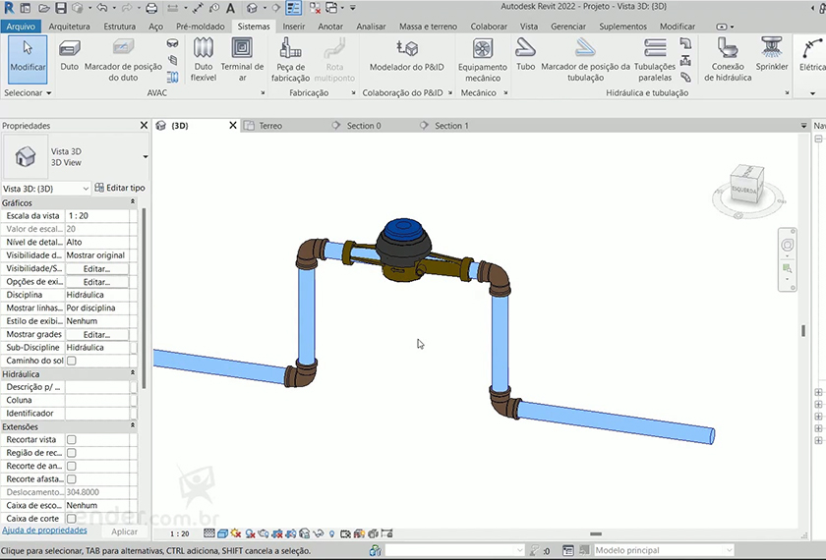
Task: Click Conexão de hidráulica tool
Action: 728,58
